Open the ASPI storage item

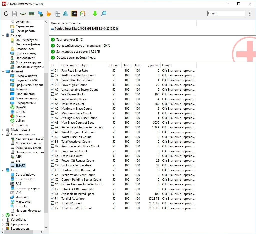(x=19, y=157)
